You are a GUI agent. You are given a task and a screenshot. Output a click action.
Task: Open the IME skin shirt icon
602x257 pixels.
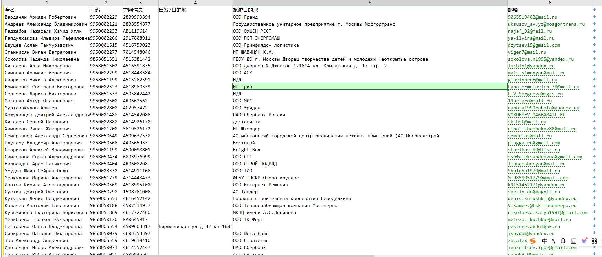coord(584,241)
